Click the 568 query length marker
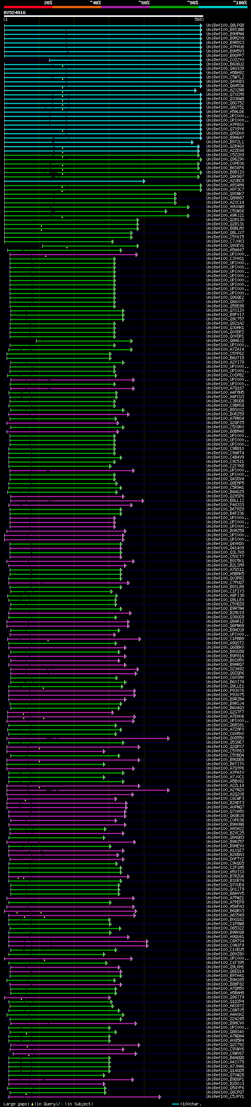This screenshot has width=251, height=1107. pos(198,20)
